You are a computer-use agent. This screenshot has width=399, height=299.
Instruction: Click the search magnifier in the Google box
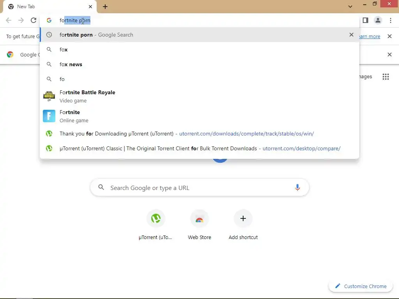(101, 188)
